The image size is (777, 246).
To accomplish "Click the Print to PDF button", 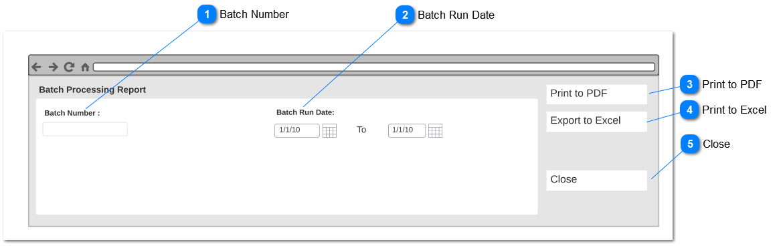I will point(596,94).
